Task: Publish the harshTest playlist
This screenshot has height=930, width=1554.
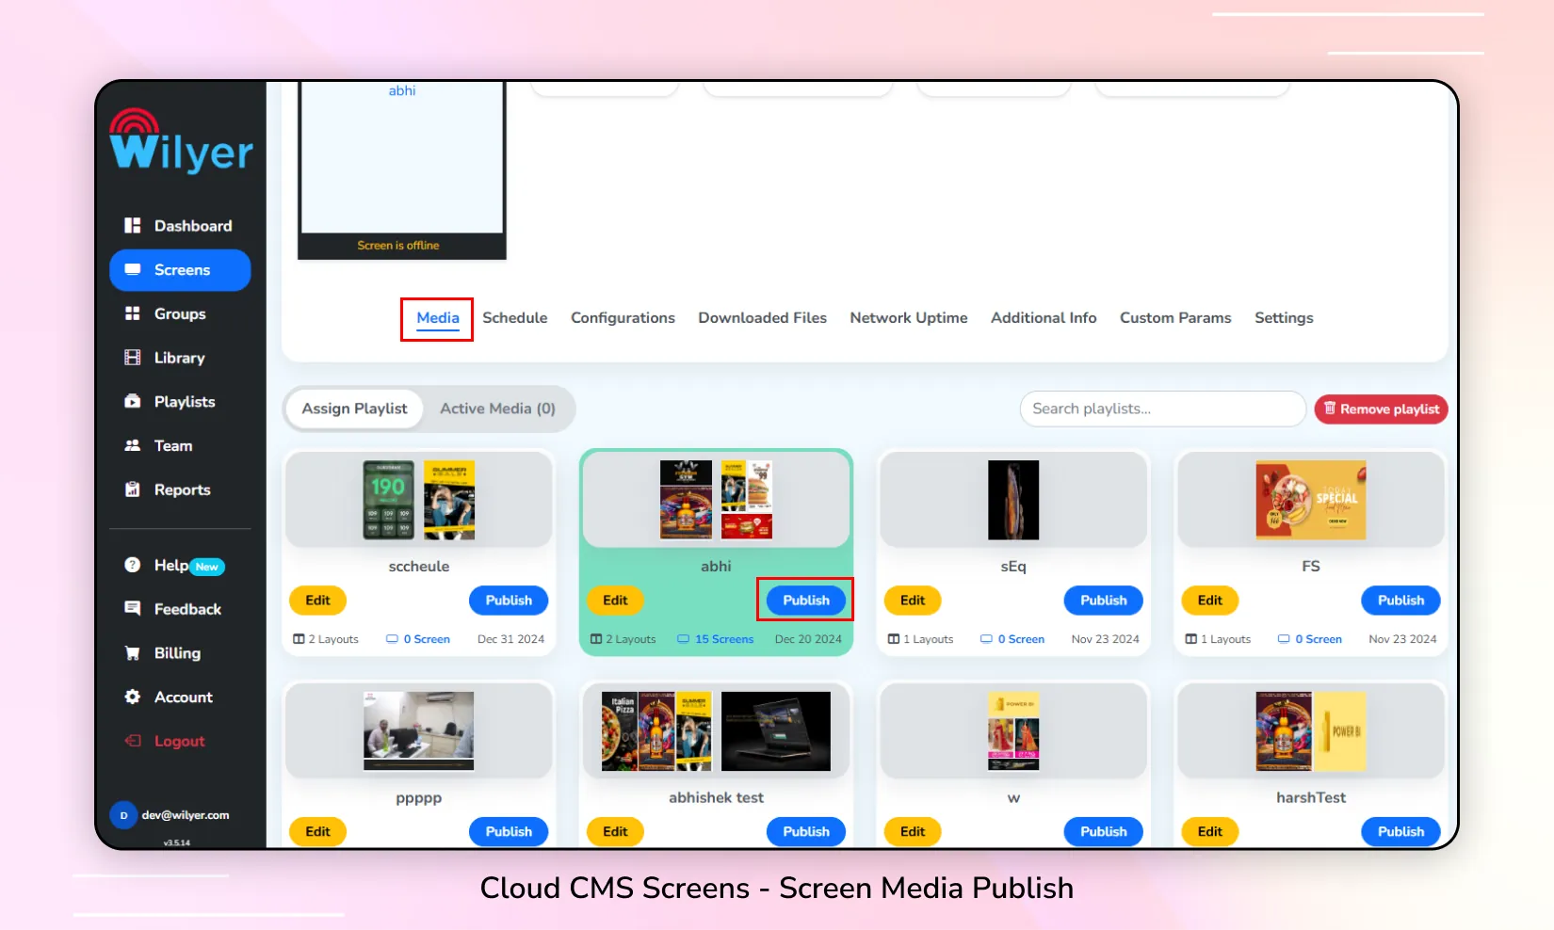Action: (x=1401, y=832)
